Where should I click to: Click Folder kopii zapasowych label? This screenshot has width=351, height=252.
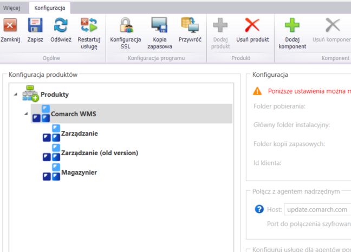tap(289, 144)
